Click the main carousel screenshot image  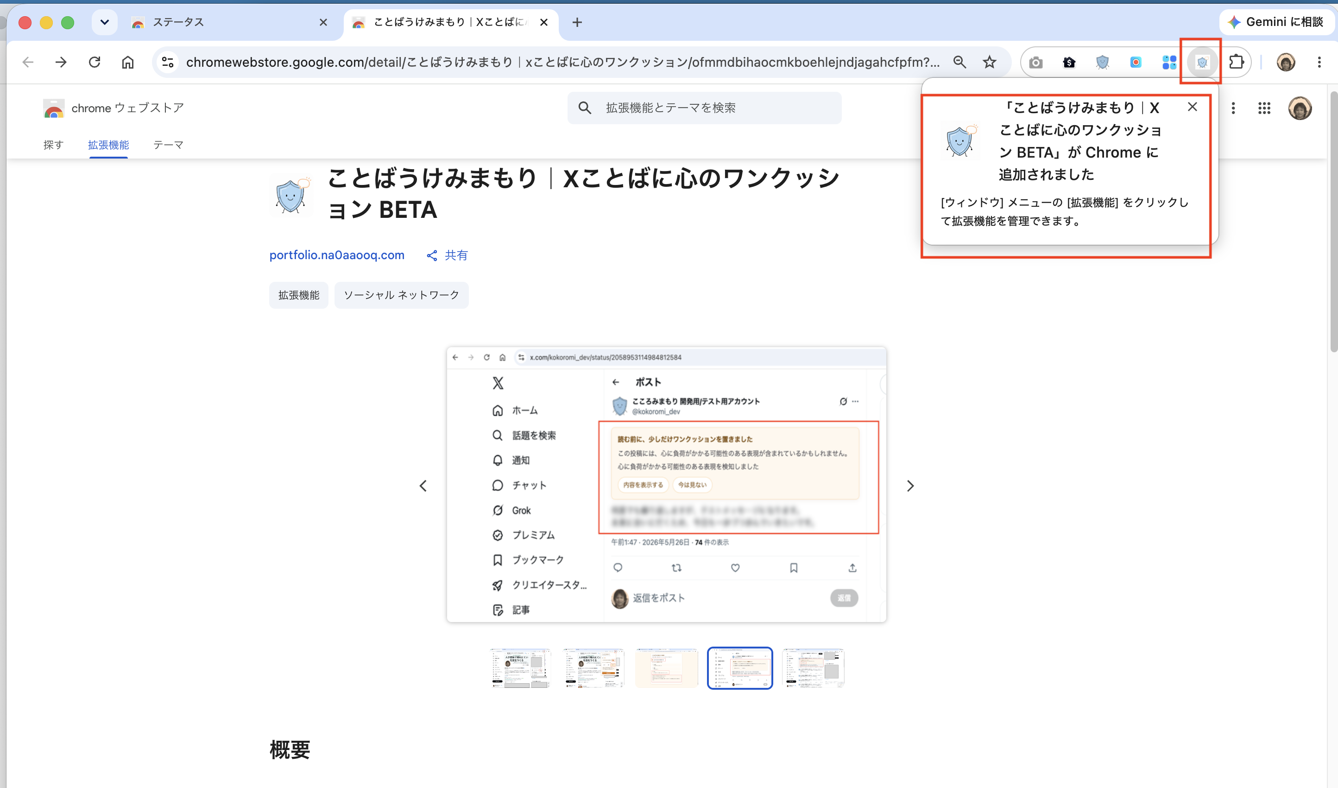(666, 484)
